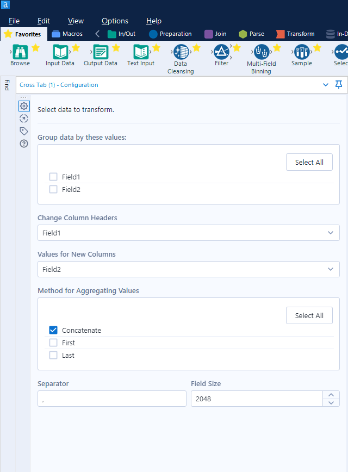Disable the Concatenate aggregation method
Screen dimensions: 348x472
click(53, 330)
